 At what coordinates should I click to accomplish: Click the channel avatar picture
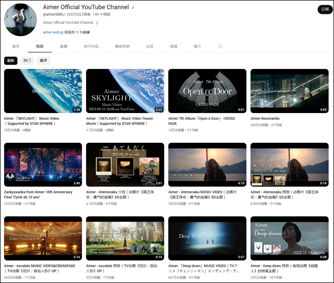20,20
